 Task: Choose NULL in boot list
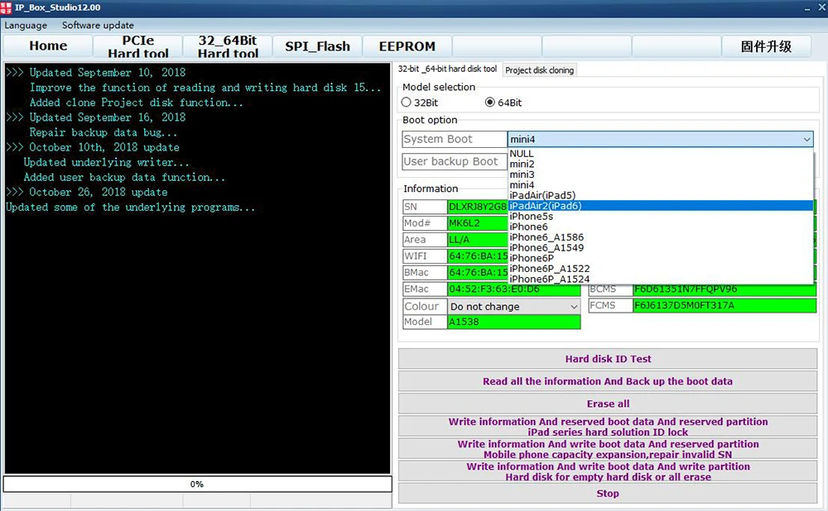[660, 154]
